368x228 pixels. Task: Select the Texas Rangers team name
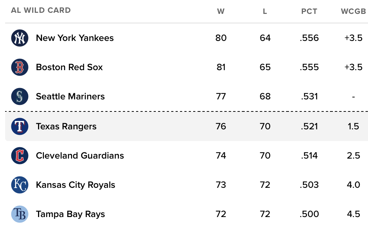[66, 126]
